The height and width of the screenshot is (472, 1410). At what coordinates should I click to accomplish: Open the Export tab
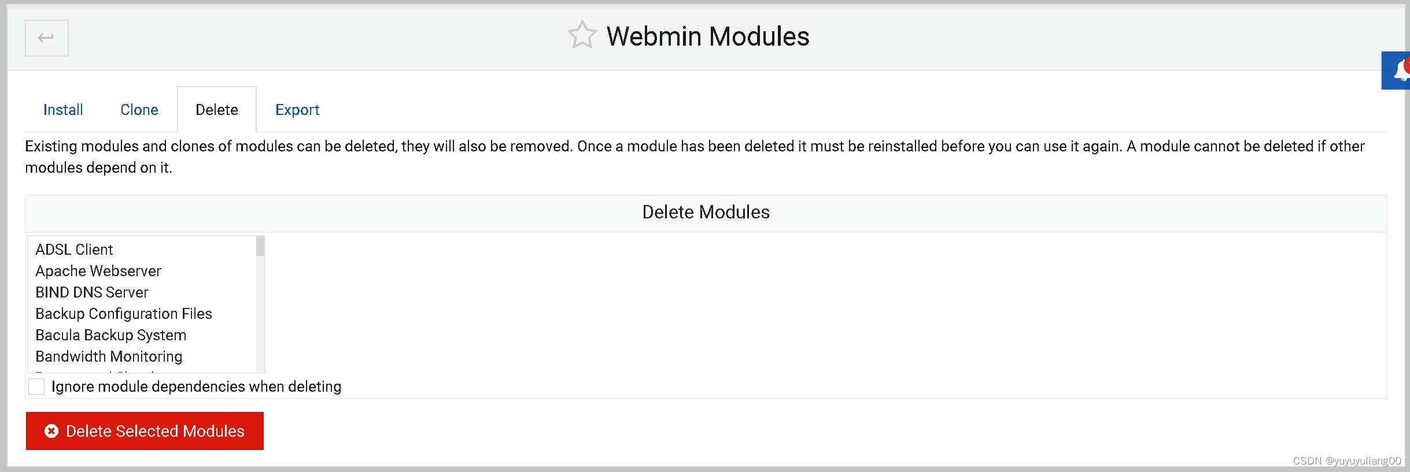297,109
